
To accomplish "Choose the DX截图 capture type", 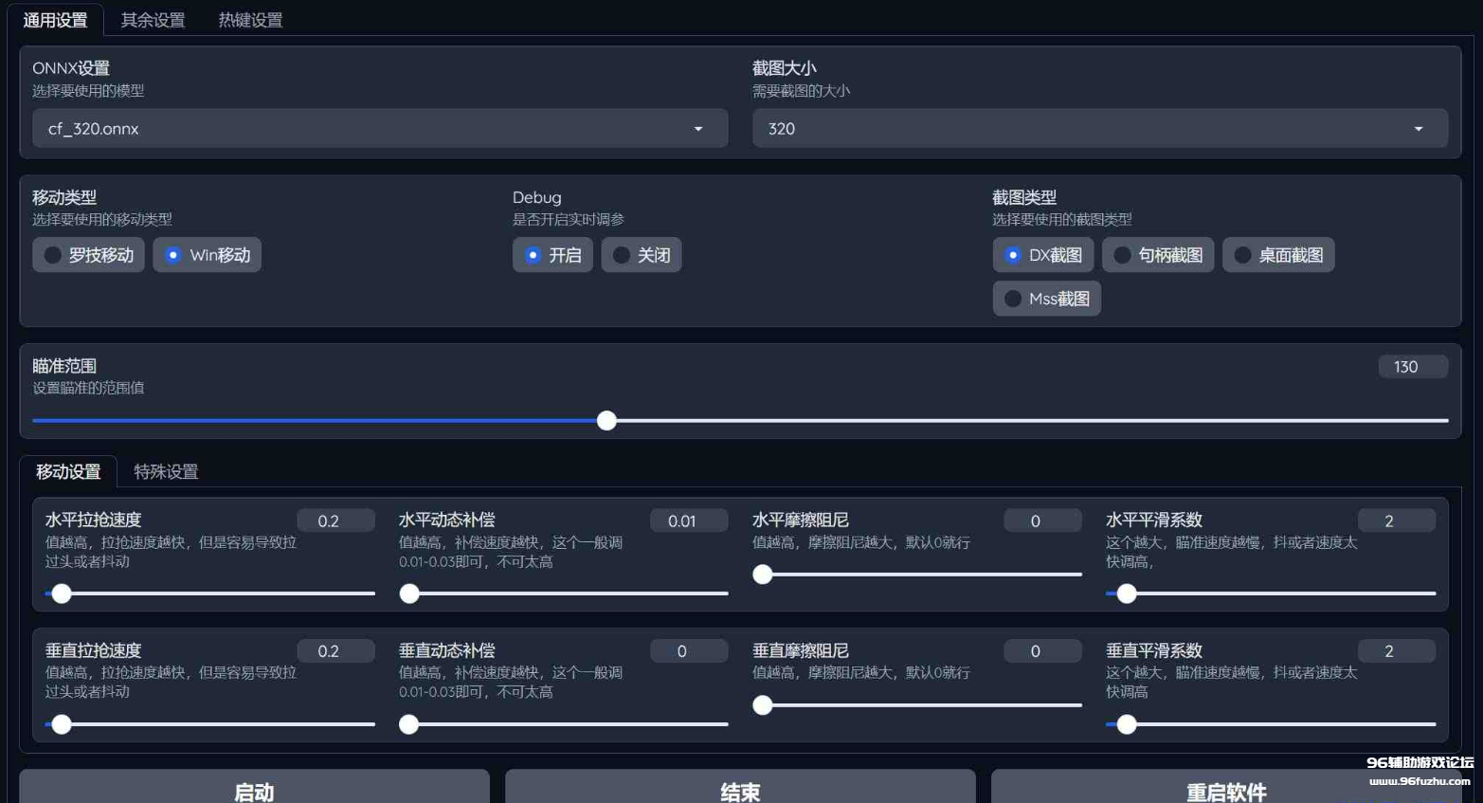I will 1042,255.
